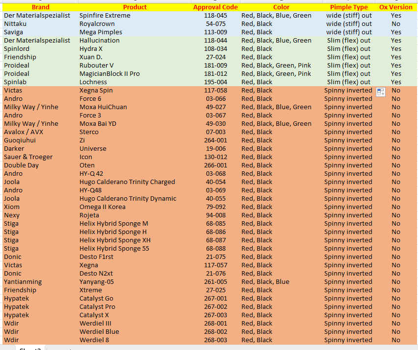
Task: Select the Ox Version header cell
Action: pyautogui.click(x=396, y=7)
